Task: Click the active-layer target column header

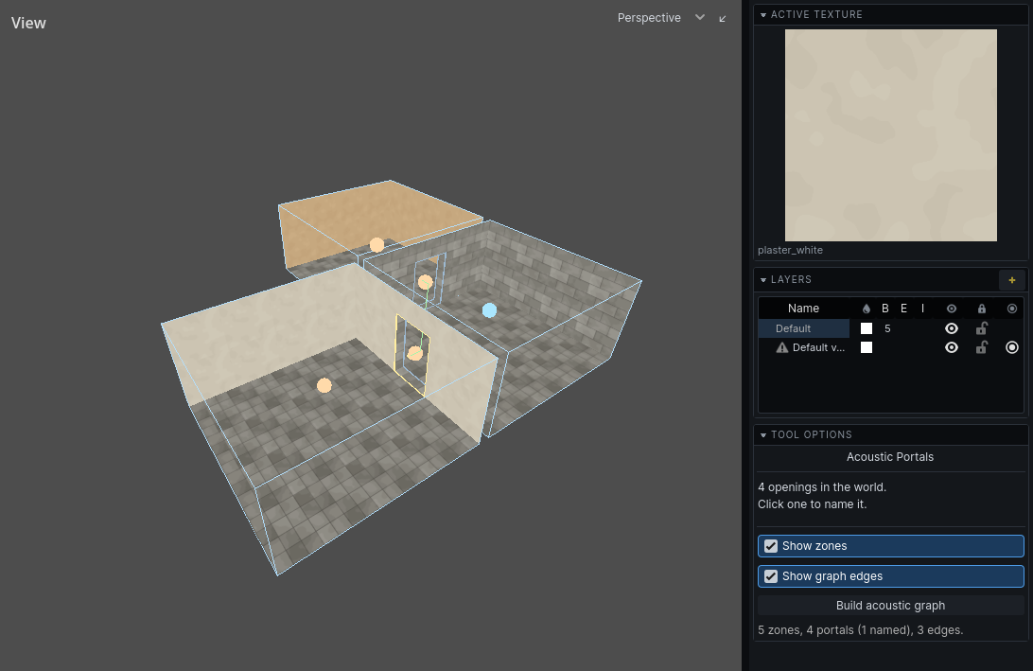Action: tap(1012, 309)
